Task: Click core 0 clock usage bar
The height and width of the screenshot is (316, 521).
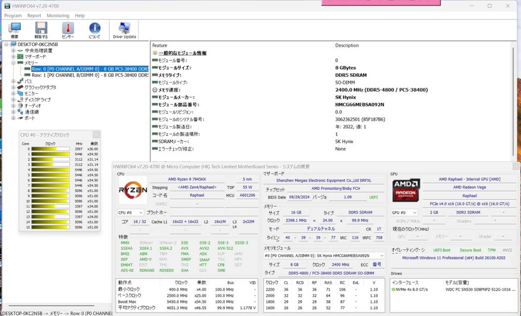Action: coord(50,149)
